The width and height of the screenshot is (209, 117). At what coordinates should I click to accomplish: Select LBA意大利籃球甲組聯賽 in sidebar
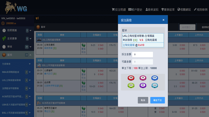coord(14,105)
